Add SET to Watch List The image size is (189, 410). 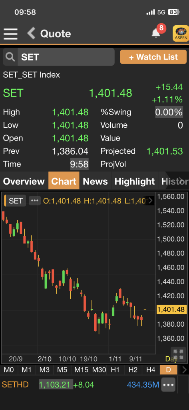(x=153, y=57)
